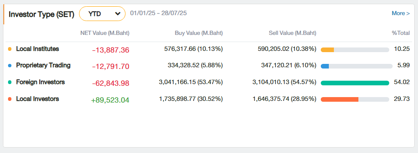
Task: Open the YTD period dropdown
Action: (x=102, y=14)
